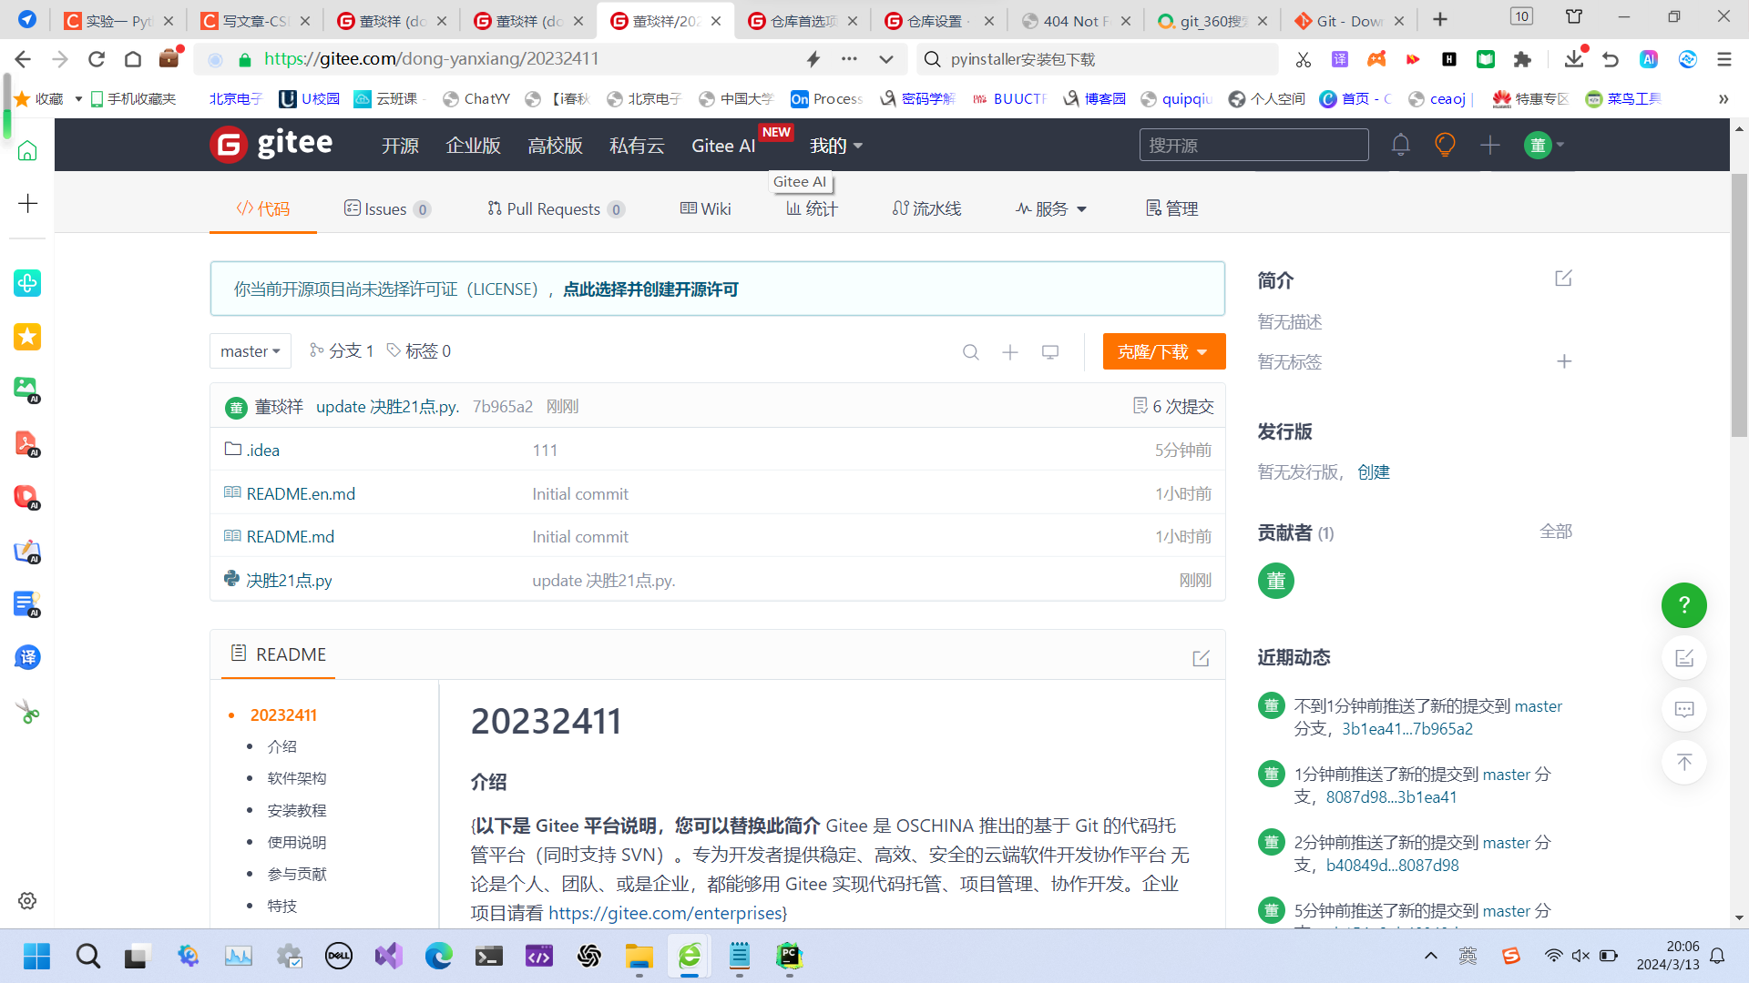View the 6 次提交 commit history
Viewport: 1749px width, 983px height.
[x=1173, y=406]
